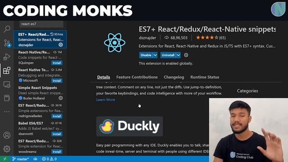Screen dimensions: 288x162
Task: Click the Uninstall button
Action: pos(168,55)
